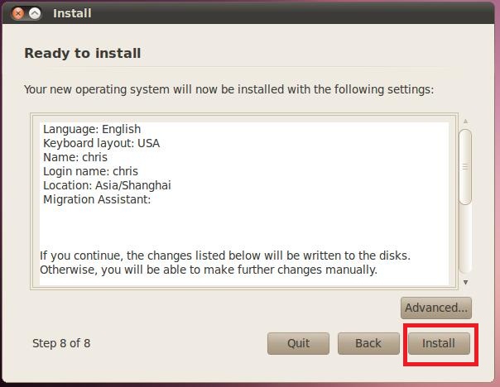The height and width of the screenshot is (387, 500).
Task: Click the "Your new operating system" description
Action: pos(228,89)
